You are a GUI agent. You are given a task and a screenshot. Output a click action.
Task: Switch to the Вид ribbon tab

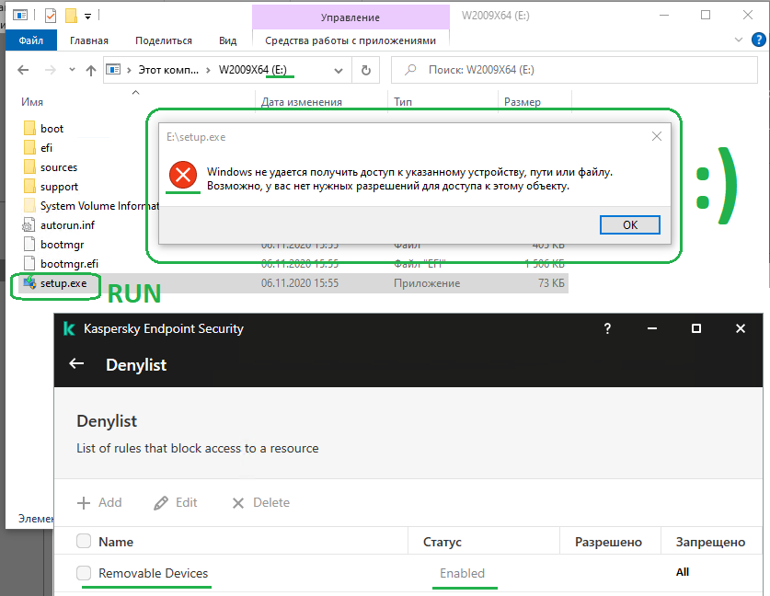click(228, 40)
